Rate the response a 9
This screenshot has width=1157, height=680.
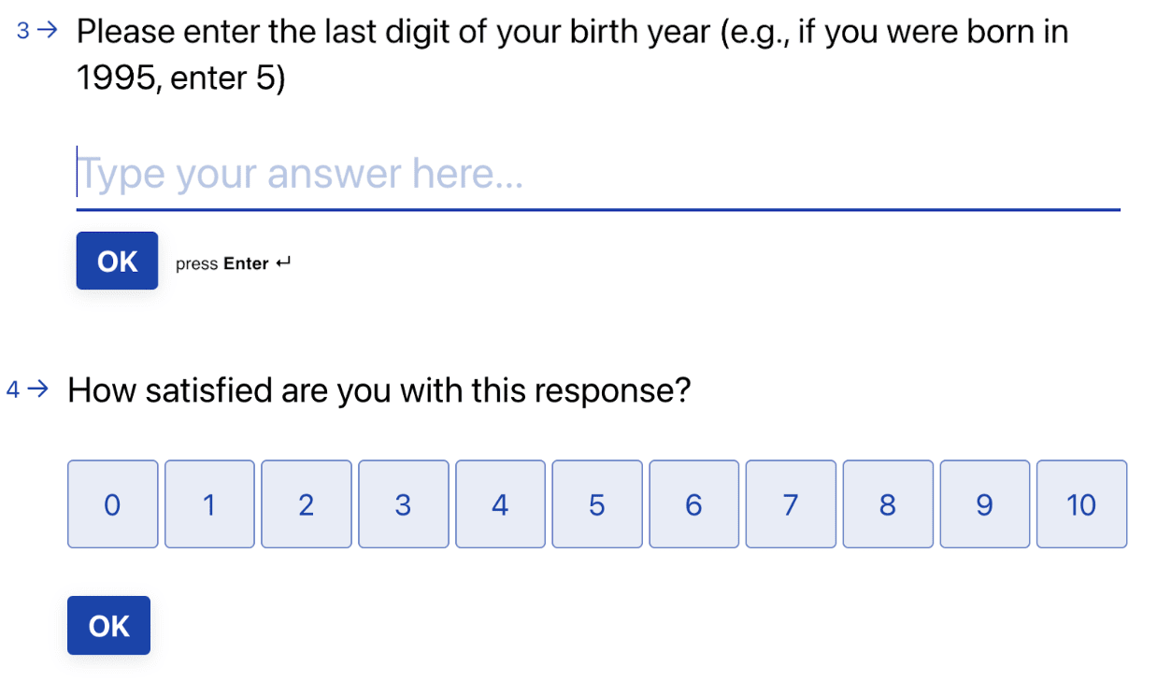click(984, 504)
